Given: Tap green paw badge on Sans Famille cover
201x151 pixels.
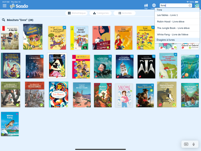Looking at the screenshot, I should coord(151,90).
